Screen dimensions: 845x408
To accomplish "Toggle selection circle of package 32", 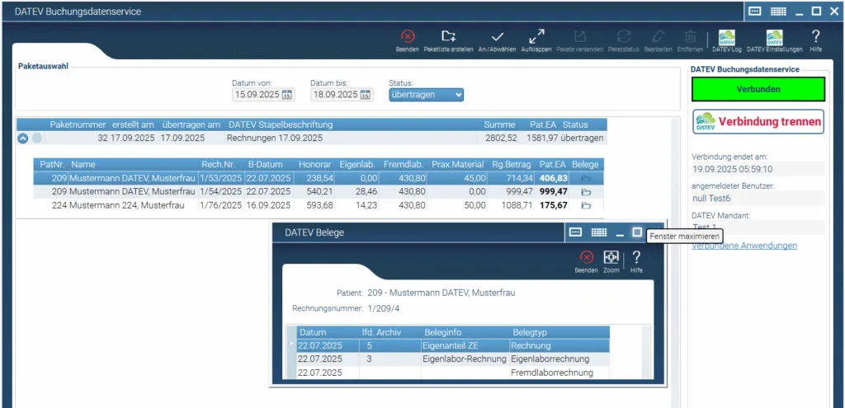I will coord(37,138).
